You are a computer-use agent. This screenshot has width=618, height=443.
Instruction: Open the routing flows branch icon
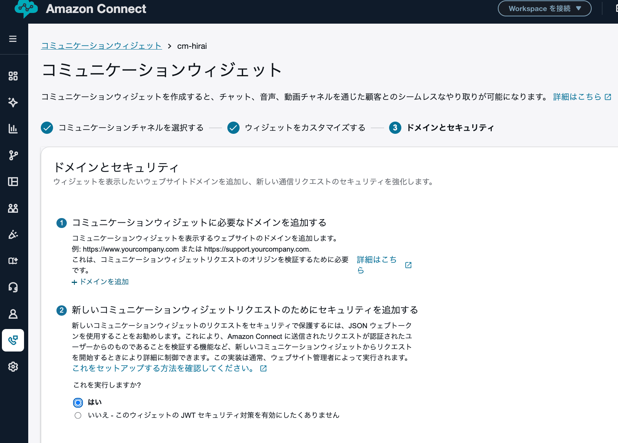13,155
